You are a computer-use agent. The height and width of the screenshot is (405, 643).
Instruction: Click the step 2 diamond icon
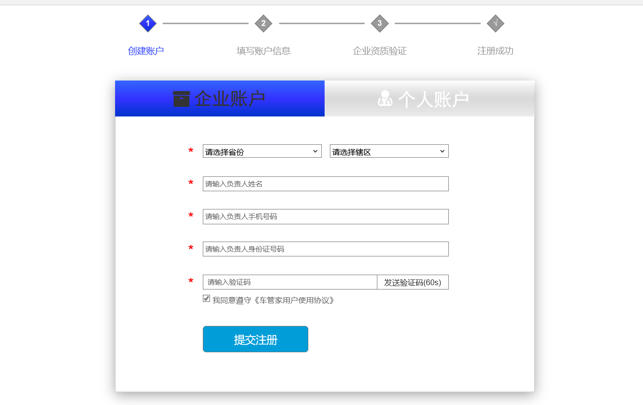tap(263, 23)
